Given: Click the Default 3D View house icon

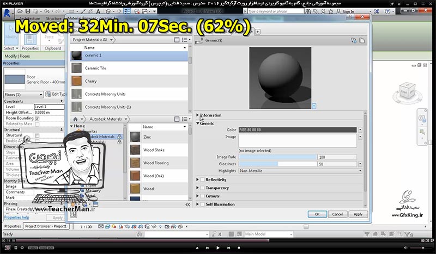Looking at the screenshot, I should pyautogui.click(x=108, y=11).
